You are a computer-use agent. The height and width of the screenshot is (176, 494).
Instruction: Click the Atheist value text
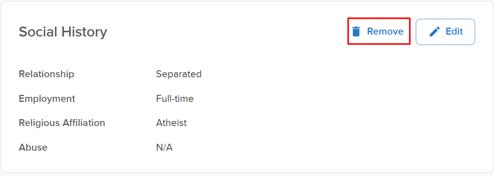click(171, 123)
